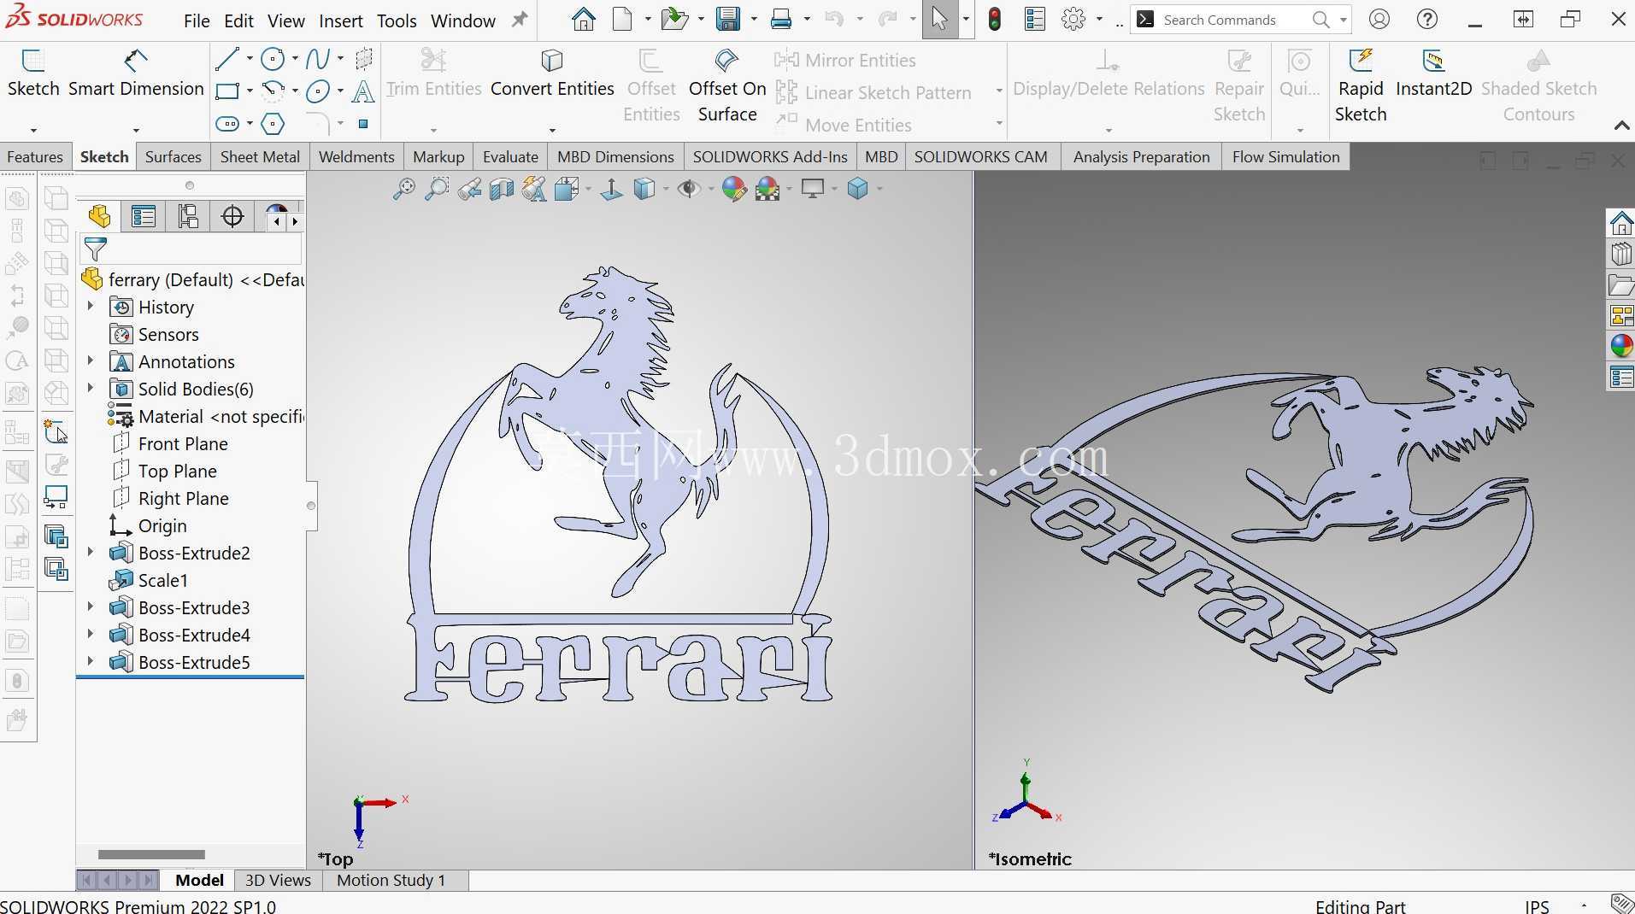Open ConfigurationManager tab icon

click(x=188, y=216)
